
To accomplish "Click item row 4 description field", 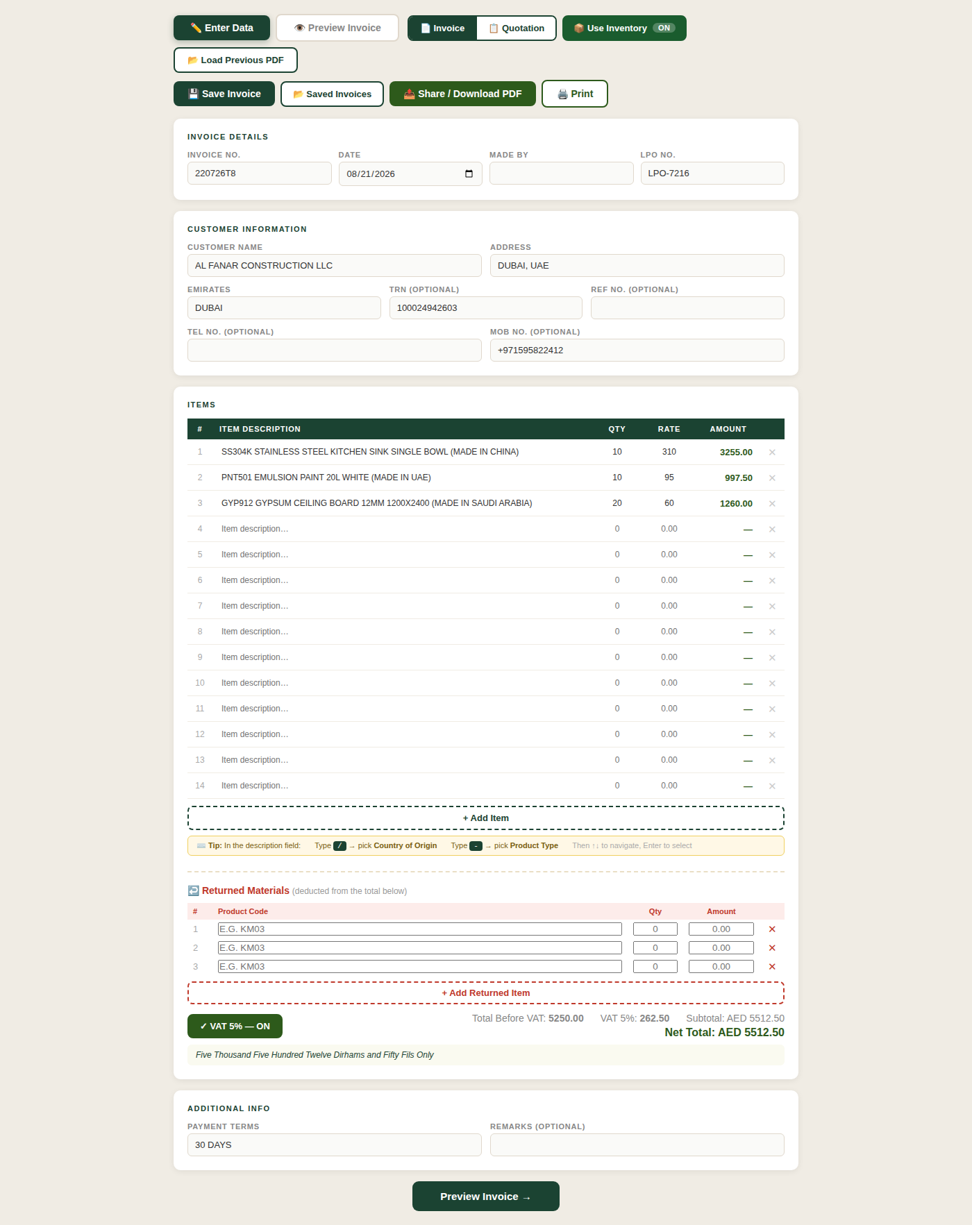I will tap(404, 529).
